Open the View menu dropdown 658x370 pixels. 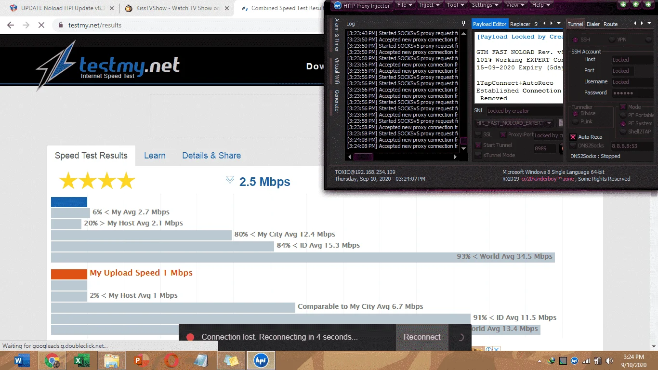tap(515, 5)
